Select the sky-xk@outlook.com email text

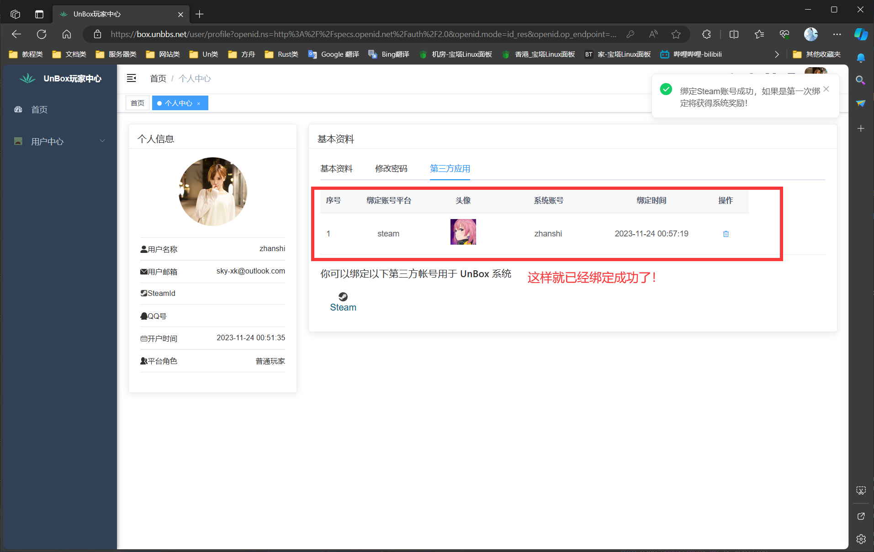(x=251, y=271)
